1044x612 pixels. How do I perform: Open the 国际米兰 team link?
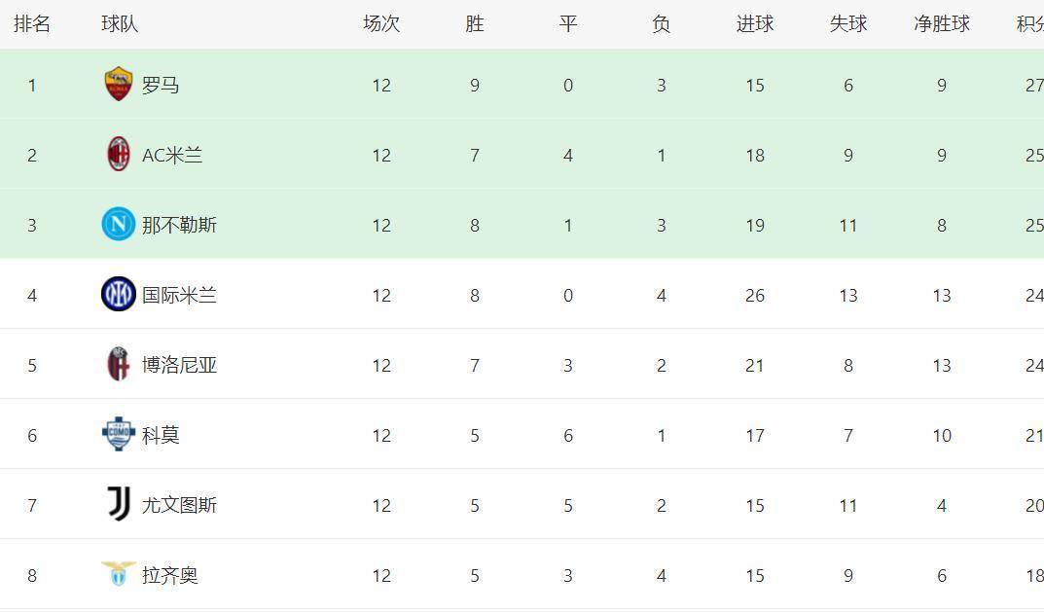(179, 296)
